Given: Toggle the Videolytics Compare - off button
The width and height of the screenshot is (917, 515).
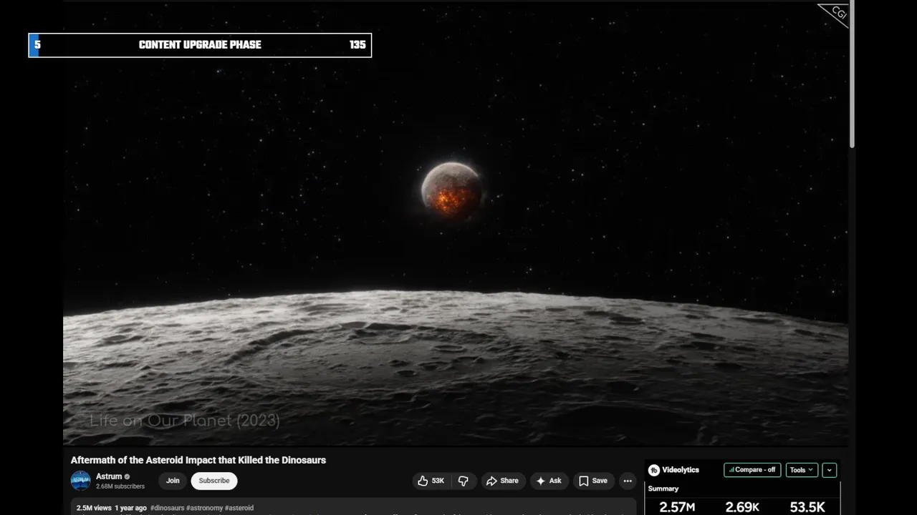Looking at the screenshot, I should point(752,470).
